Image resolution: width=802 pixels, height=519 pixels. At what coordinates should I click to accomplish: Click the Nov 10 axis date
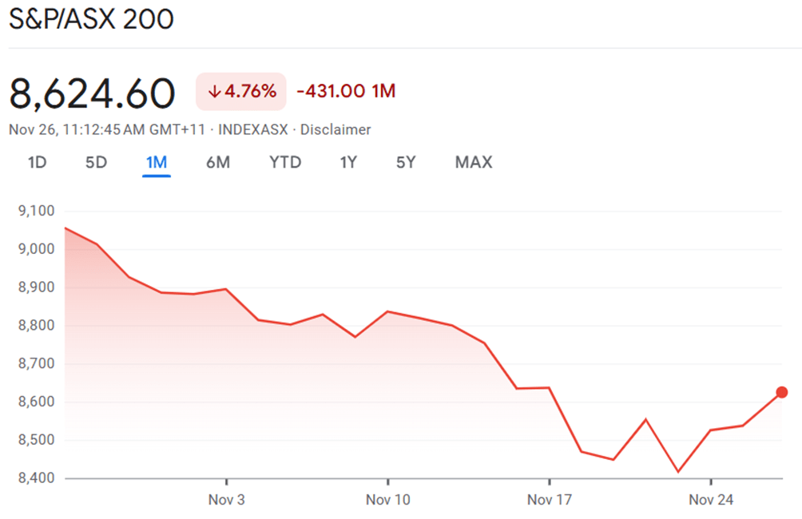(x=387, y=501)
